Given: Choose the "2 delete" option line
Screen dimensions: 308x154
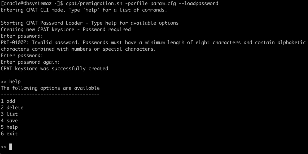Looking at the screenshot, I should [12, 108].
